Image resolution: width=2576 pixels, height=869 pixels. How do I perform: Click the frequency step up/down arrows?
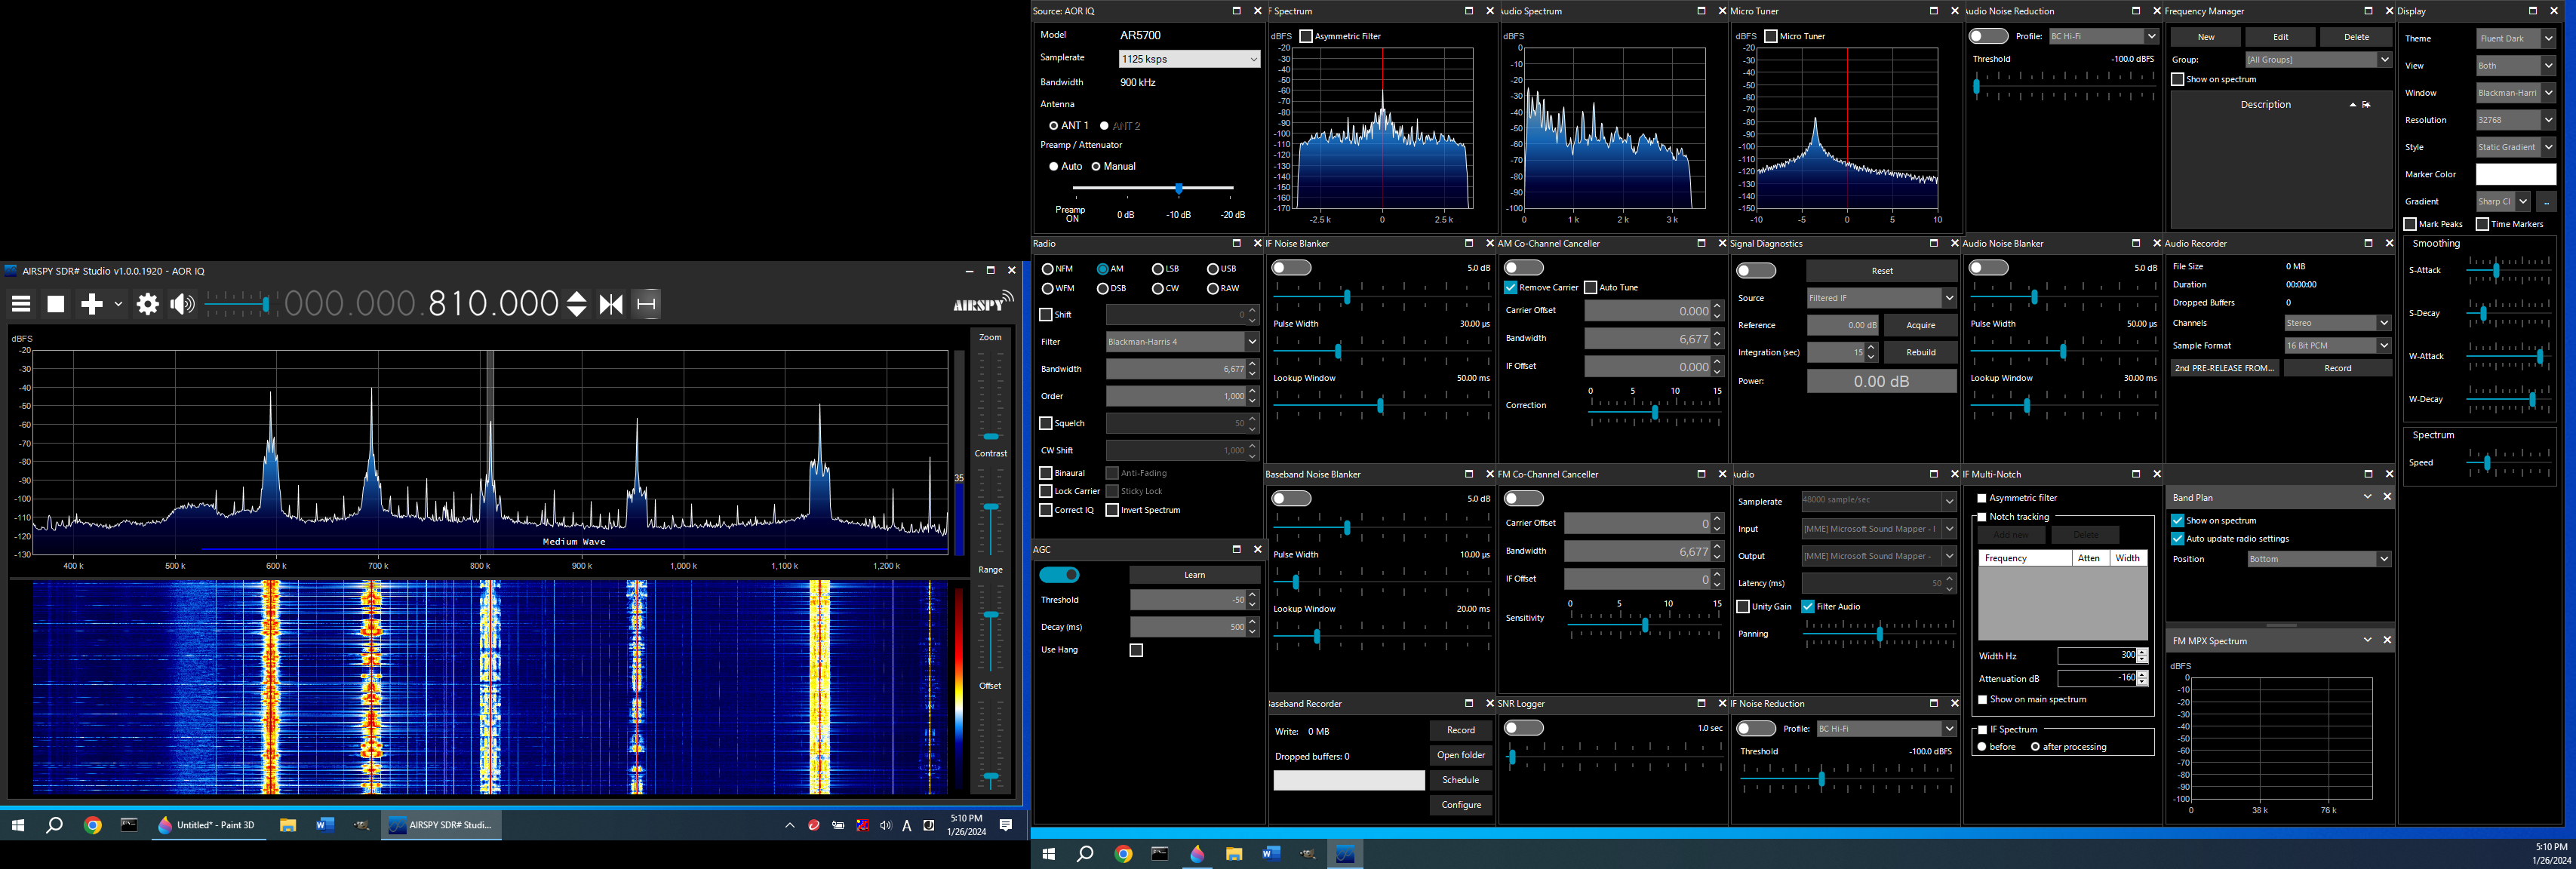[577, 304]
